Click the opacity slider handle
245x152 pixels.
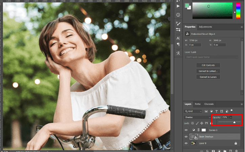point(235,122)
